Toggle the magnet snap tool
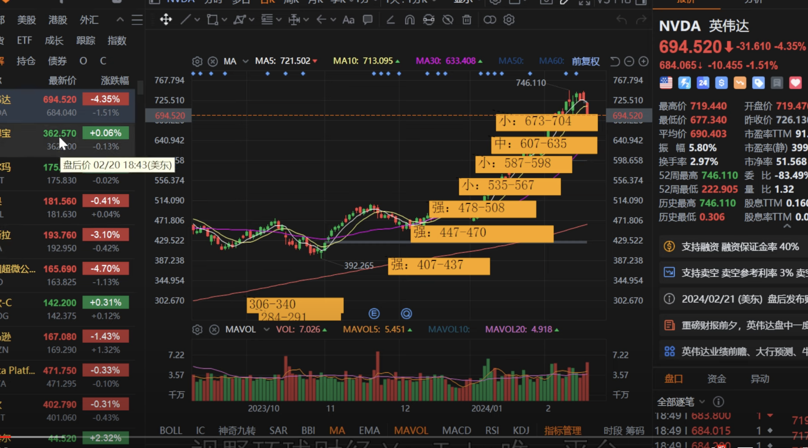 [x=409, y=20]
